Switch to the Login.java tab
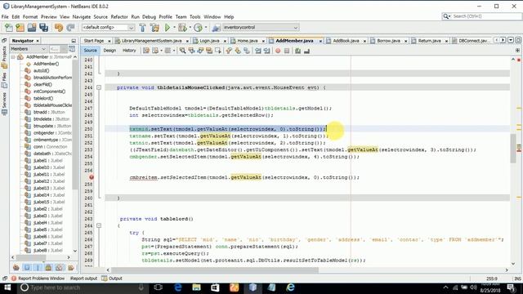 [209, 41]
